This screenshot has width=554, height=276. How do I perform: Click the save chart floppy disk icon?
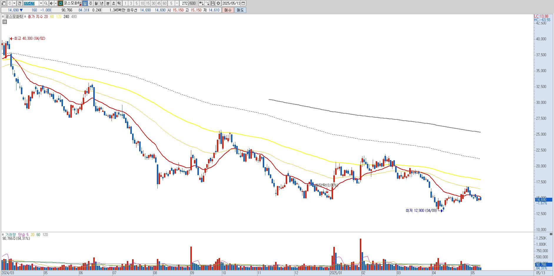(x=213, y=3)
